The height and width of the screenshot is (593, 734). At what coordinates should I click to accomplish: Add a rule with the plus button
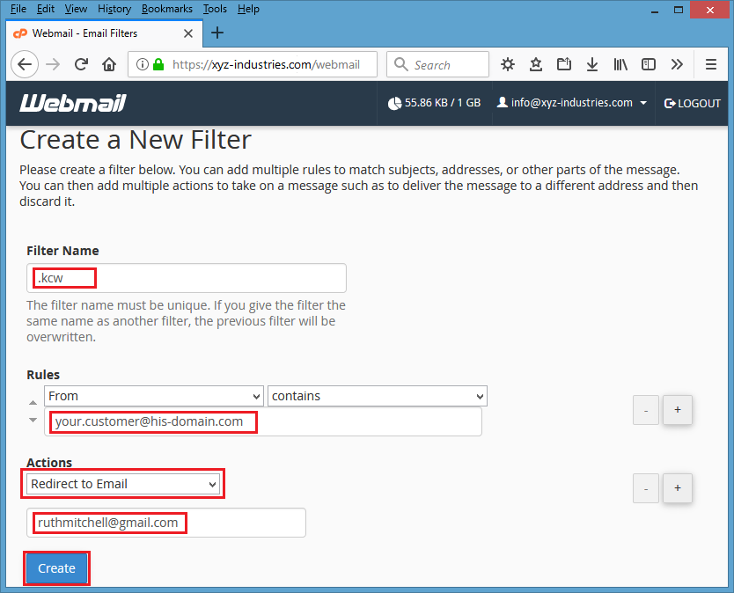pos(678,410)
